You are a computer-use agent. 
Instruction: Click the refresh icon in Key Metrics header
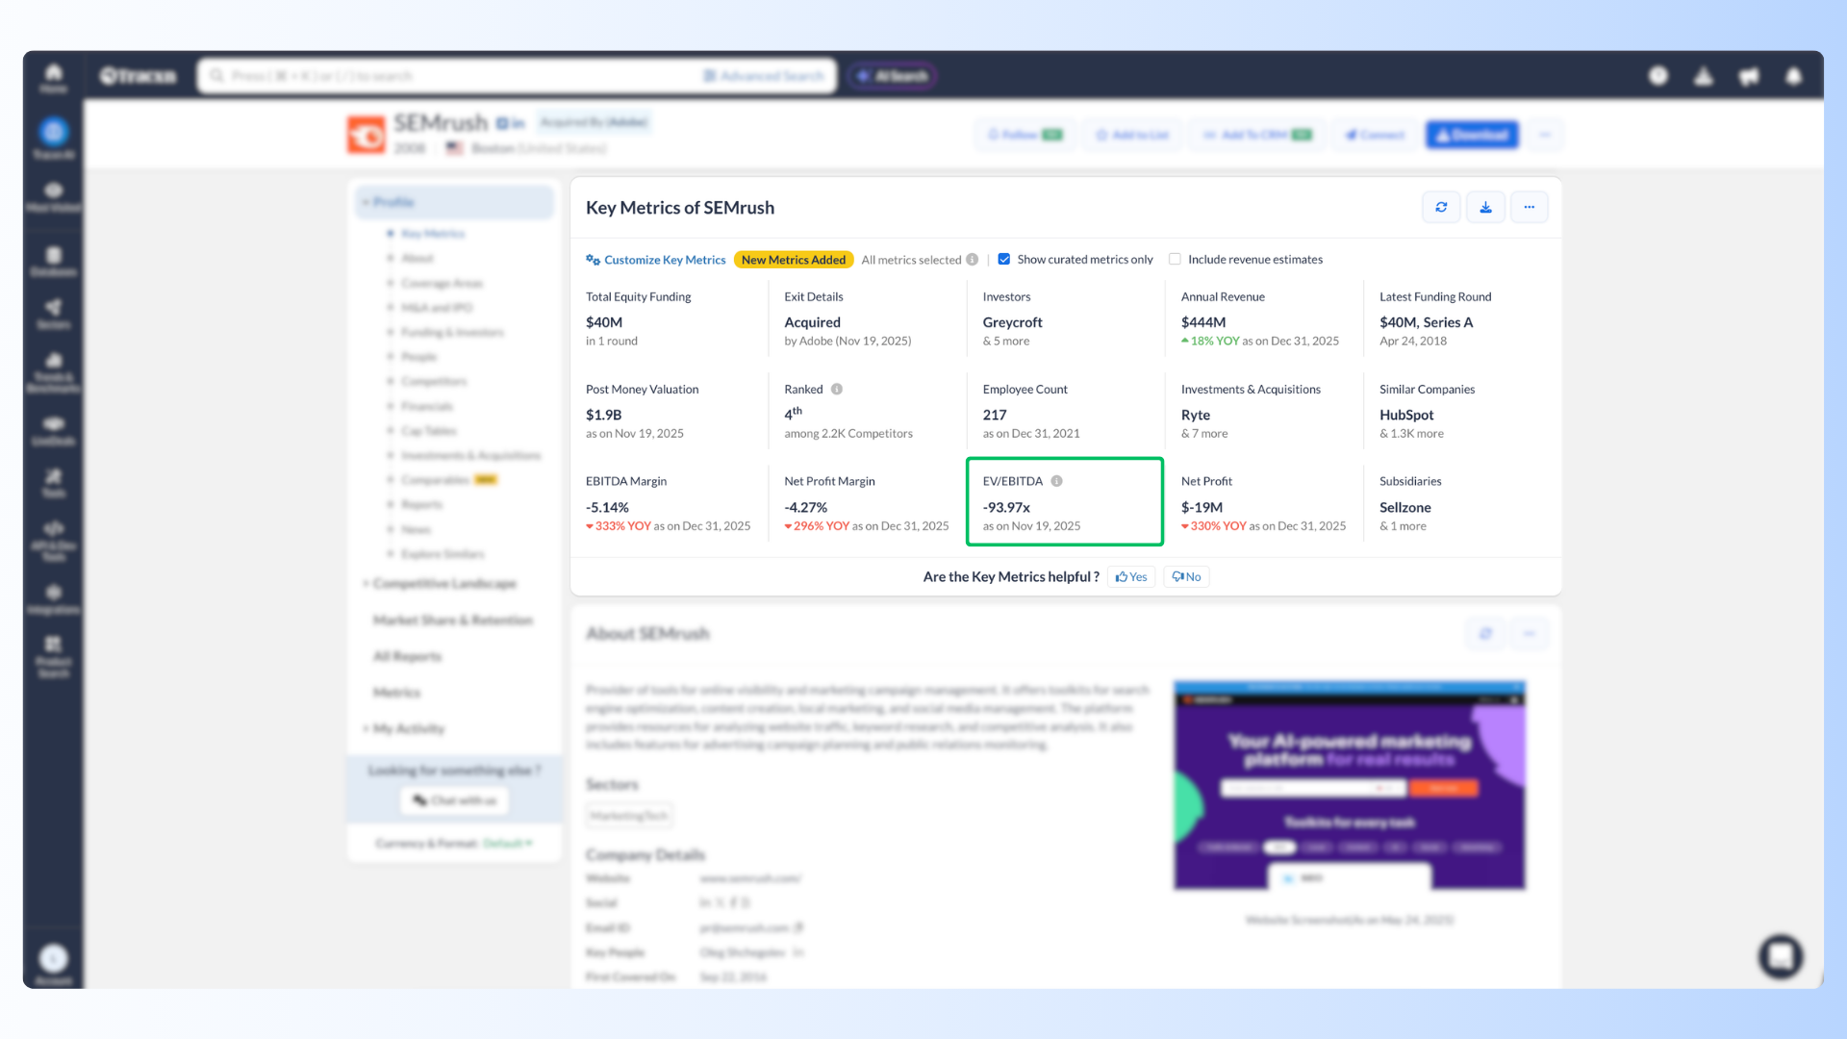point(1441,207)
